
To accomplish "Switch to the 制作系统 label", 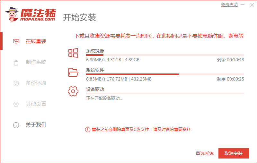I will pos(36,62).
